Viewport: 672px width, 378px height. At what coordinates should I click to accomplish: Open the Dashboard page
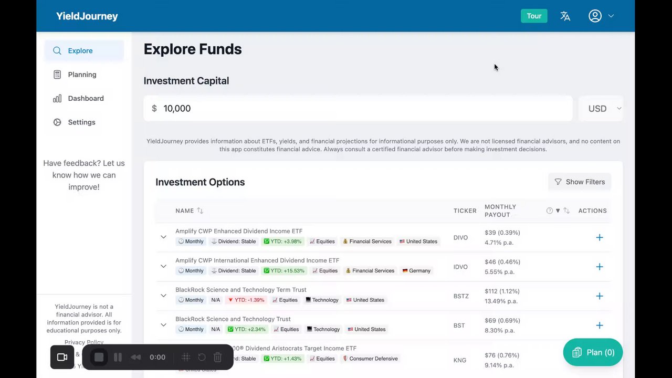pos(84,98)
